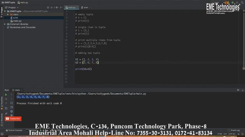Click output (1, 2, 3, 4, 5, 6, 7, 8)
The width and height of the screenshot is (245, 137).
pos(33,97)
